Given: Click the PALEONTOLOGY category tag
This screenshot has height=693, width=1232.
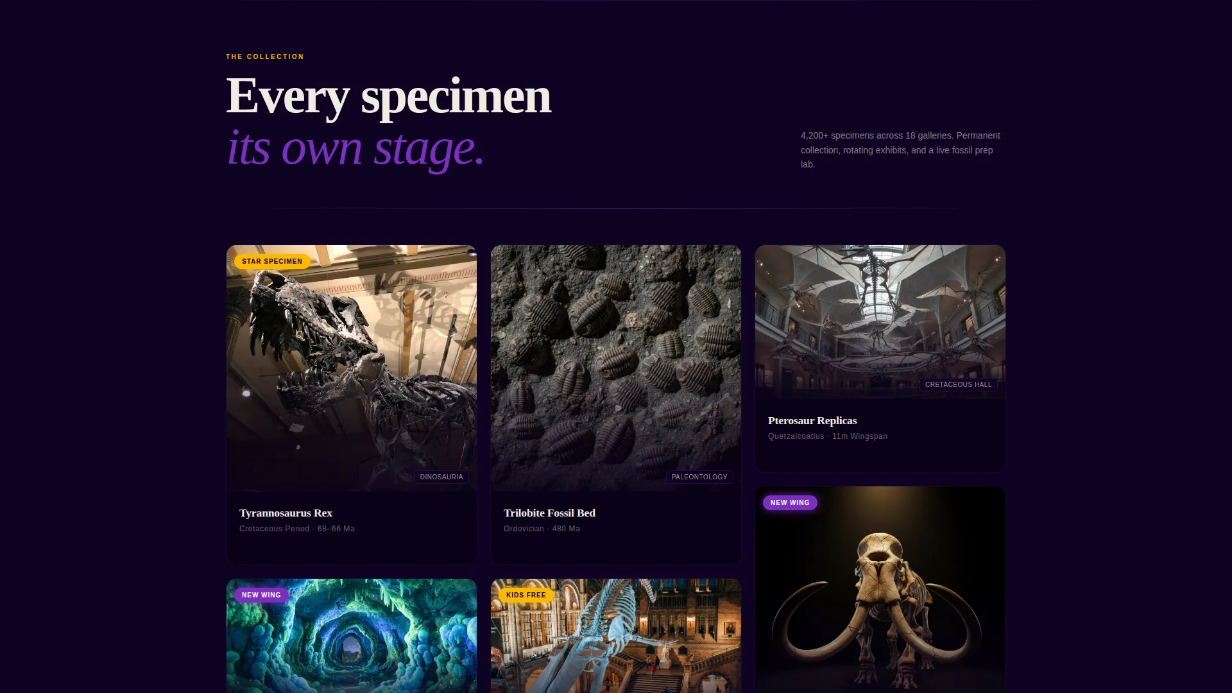Looking at the screenshot, I should [x=699, y=477].
